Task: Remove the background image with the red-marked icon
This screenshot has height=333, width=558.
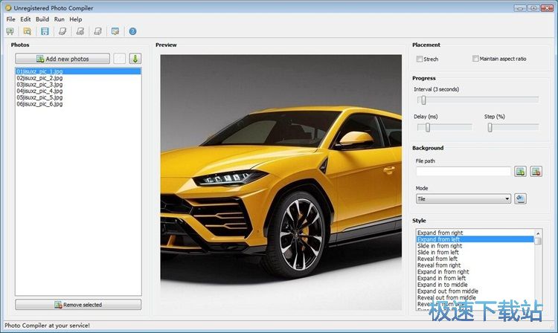Action: click(x=536, y=172)
